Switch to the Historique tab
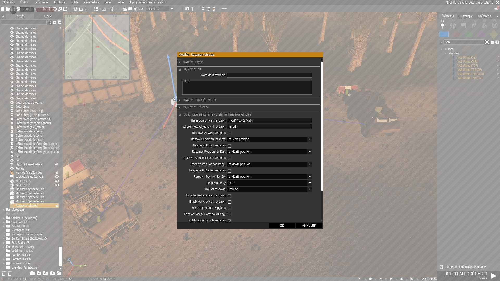Viewport: 500px width, 281px height. (x=466, y=16)
